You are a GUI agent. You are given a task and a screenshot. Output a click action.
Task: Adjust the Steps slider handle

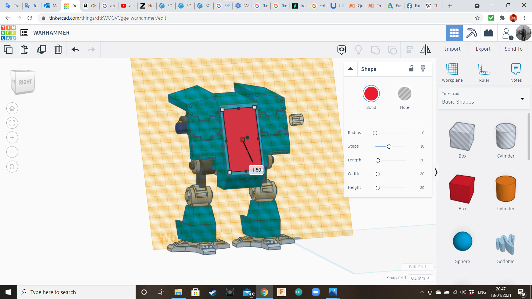pyautogui.click(x=389, y=147)
